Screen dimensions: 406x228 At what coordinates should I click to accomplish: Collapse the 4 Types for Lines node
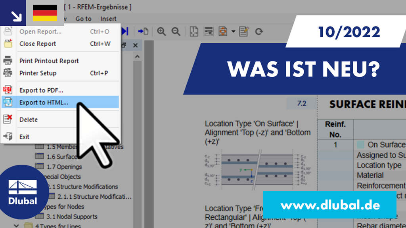[x=16, y=226]
